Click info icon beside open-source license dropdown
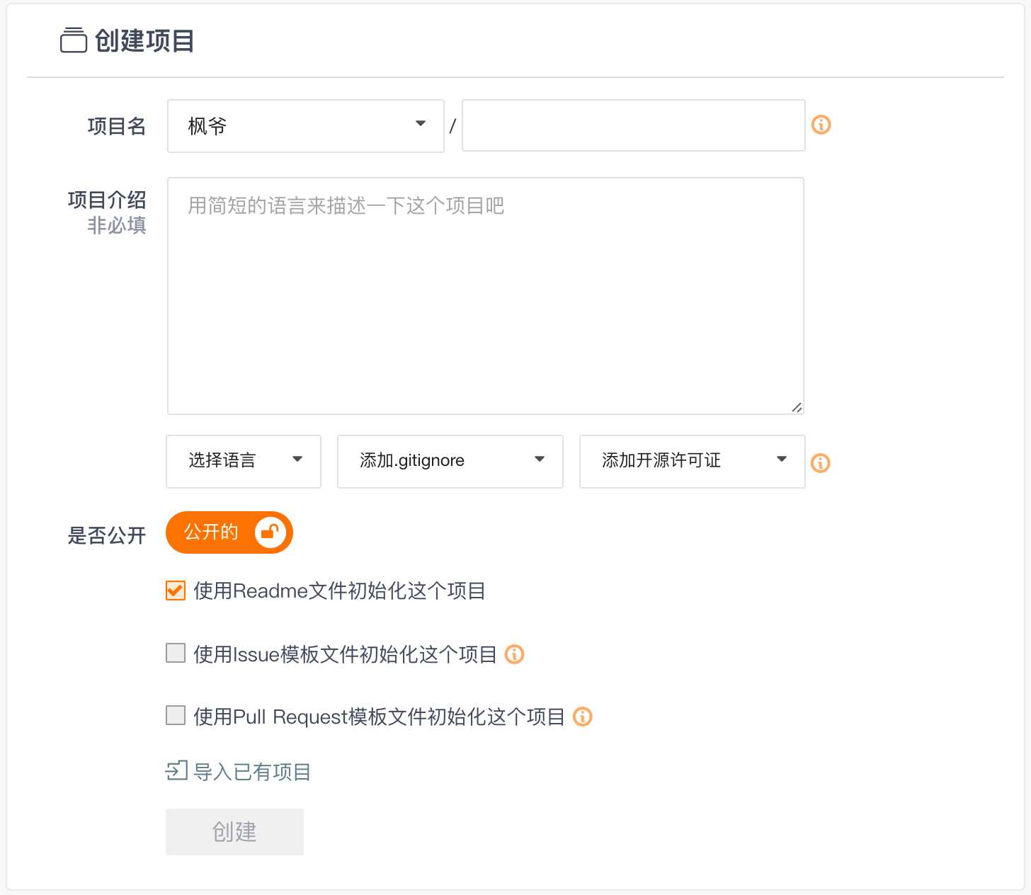This screenshot has width=1031, height=895. pos(820,463)
